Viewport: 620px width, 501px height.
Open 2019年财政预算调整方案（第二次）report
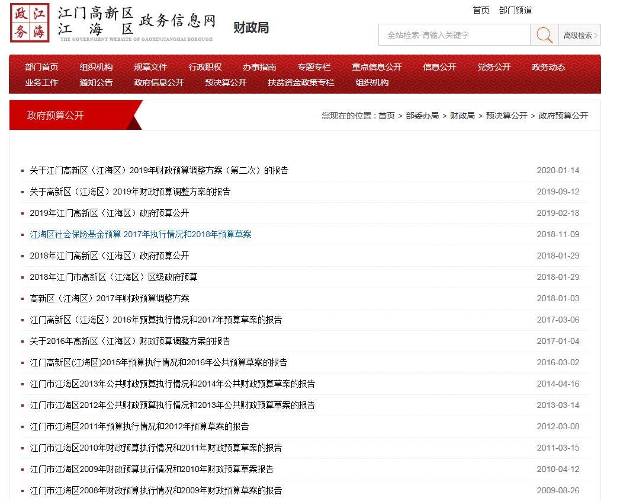pos(159,170)
